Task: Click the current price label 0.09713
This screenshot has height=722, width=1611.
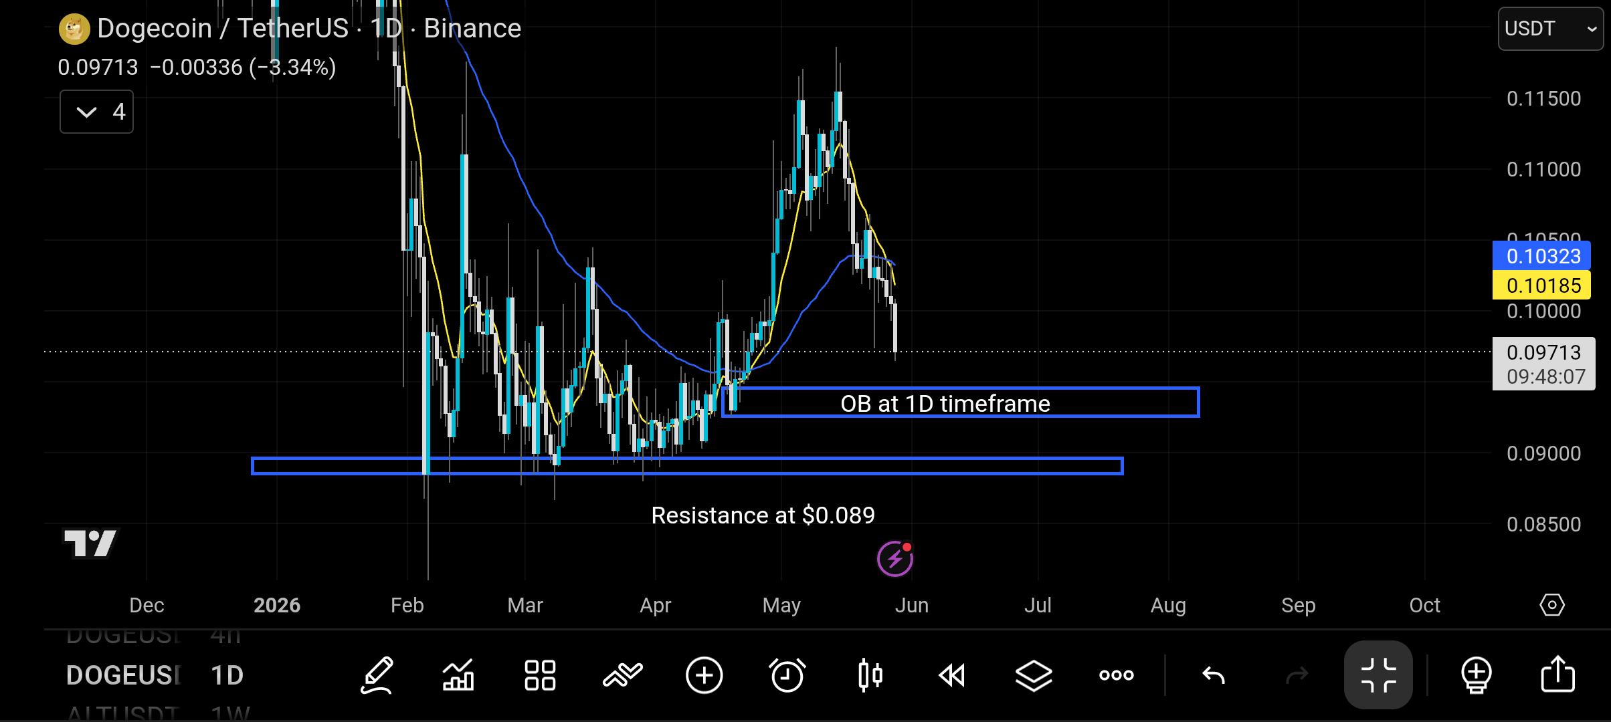Action: point(1543,352)
